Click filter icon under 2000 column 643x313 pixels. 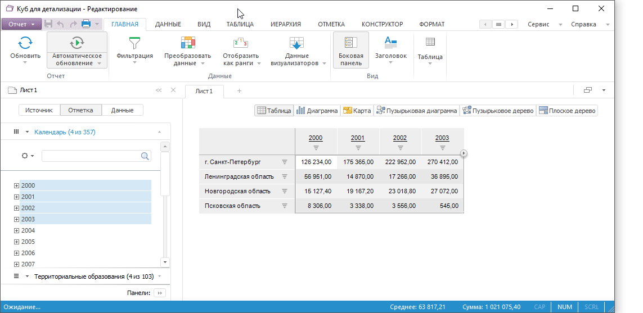tap(316, 147)
